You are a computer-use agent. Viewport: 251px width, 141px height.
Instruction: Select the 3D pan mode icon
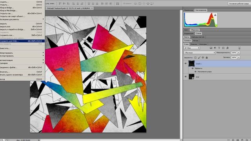tap(144, 4)
